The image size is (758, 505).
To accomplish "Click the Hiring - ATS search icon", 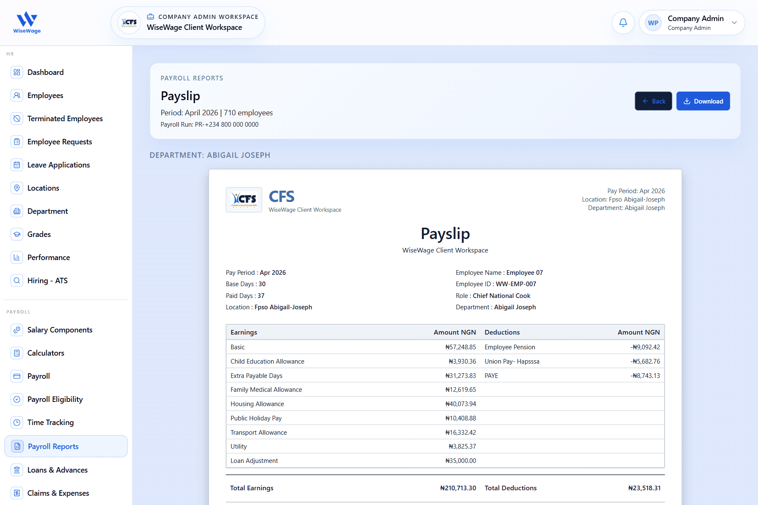I will point(17,281).
